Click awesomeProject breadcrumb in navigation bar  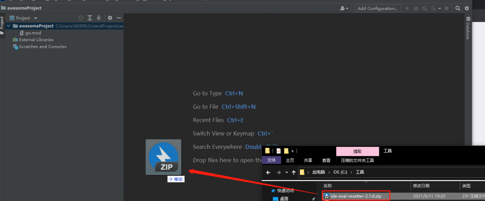pyautogui.click(x=24, y=8)
